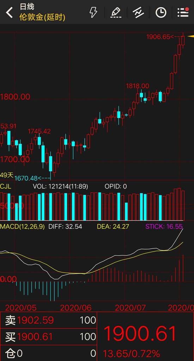
Task: Tap the yellow price marker arrow
Action: pyautogui.click(x=191, y=36)
